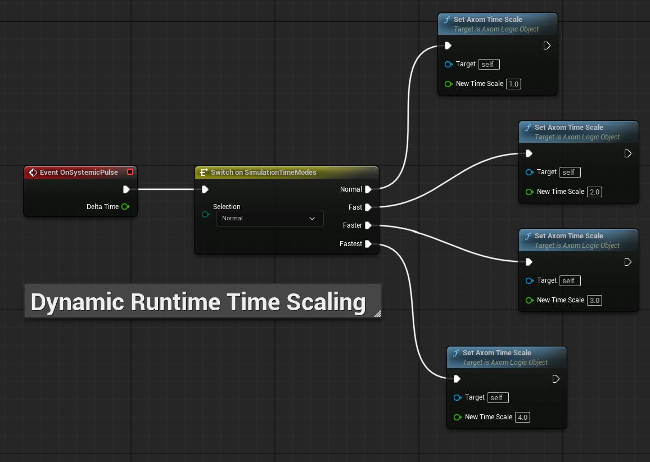Click the New Time Scale 2.0 field
650x462 pixels.
click(x=594, y=192)
